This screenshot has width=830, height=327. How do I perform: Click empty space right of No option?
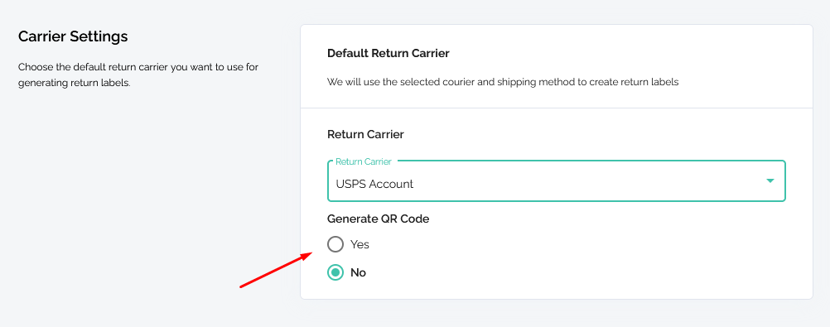click(x=582, y=272)
